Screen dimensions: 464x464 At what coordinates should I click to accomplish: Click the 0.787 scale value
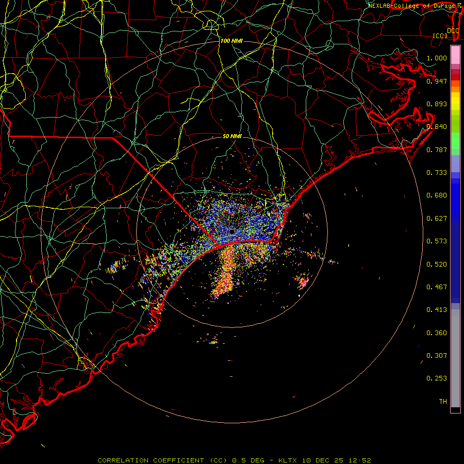click(x=437, y=150)
